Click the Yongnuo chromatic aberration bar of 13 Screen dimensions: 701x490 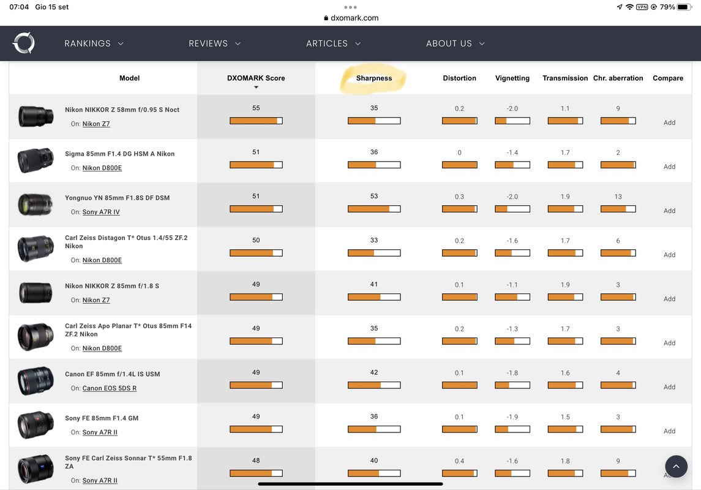(618, 209)
